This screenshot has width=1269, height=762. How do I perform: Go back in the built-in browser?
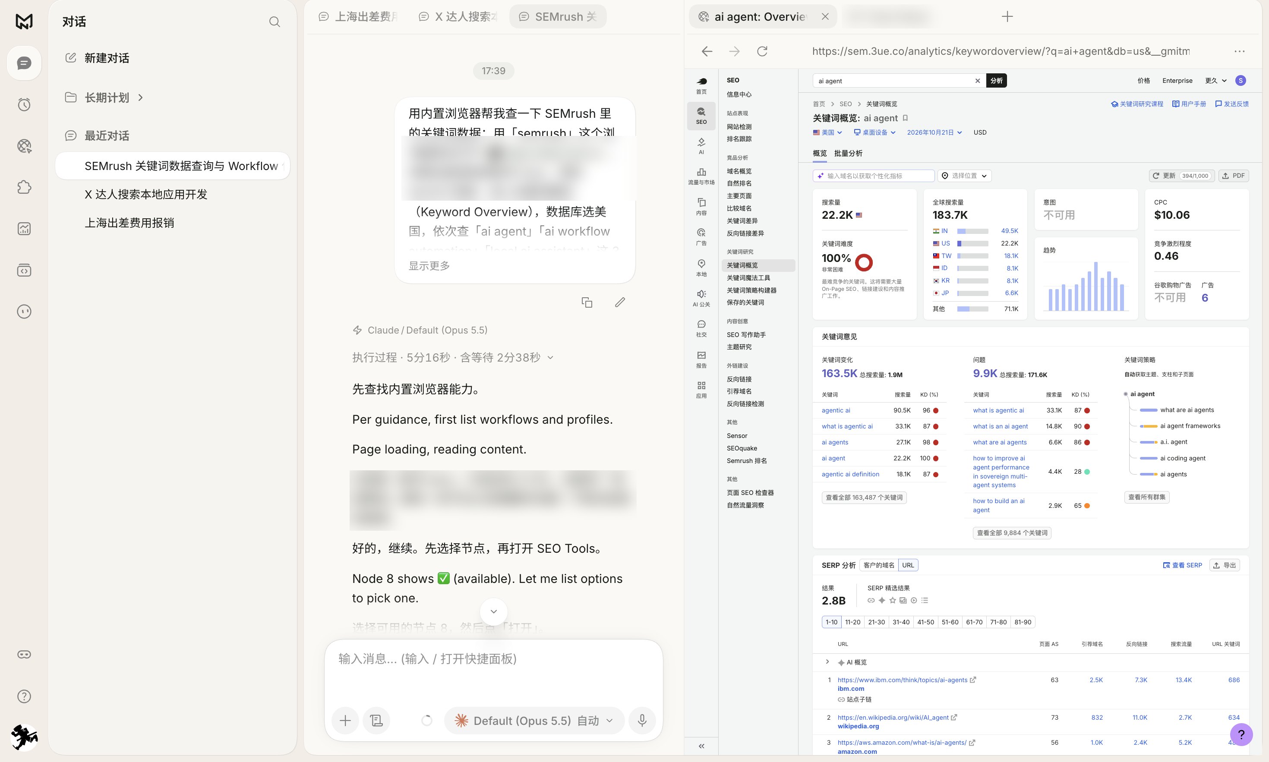tap(707, 51)
